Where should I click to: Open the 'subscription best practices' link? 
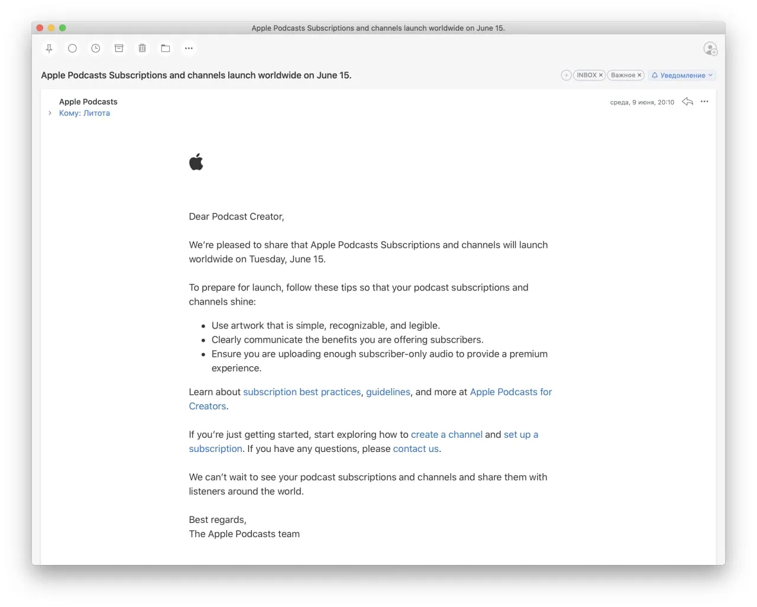point(302,392)
